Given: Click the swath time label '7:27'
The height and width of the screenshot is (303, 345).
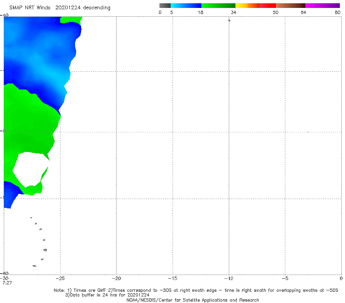Looking at the screenshot, I should [x=7, y=283].
